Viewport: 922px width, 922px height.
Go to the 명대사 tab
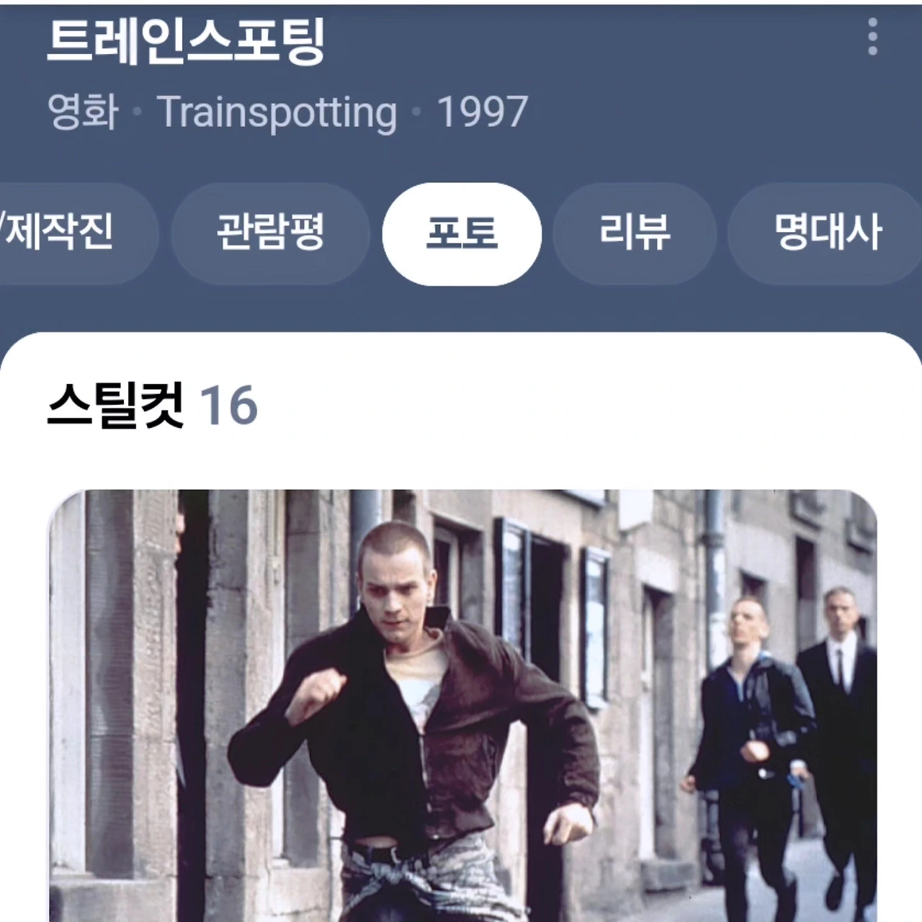pos(826,233)
